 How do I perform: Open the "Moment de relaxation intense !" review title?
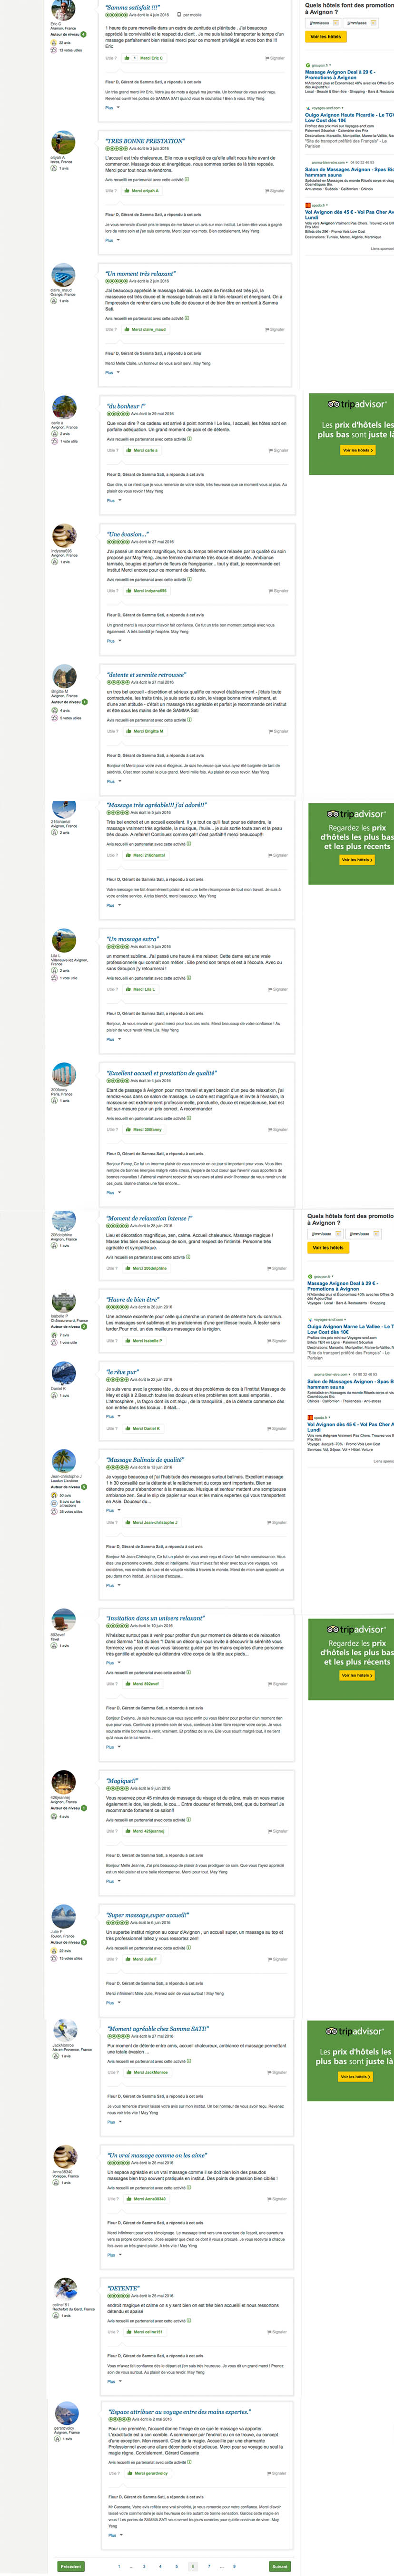click(x=149, y=1218)
